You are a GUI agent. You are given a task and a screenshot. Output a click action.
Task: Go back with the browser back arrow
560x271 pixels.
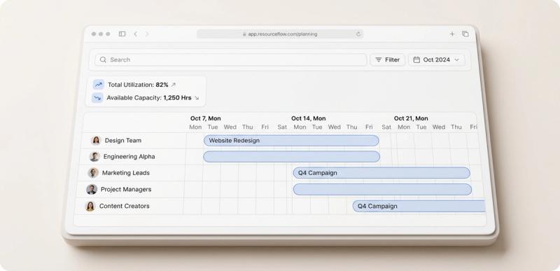point(135,34)
